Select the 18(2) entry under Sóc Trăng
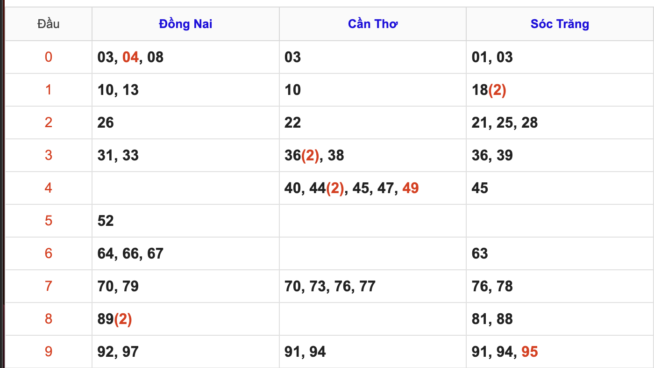654x368 pixels. [489, 90]
